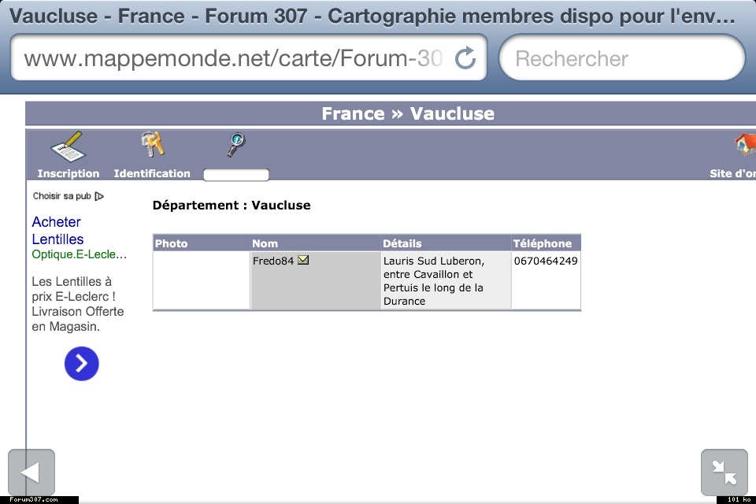756x504 pixels.
Task: Reload the page with the refresh icon
Action: [466, 57]
